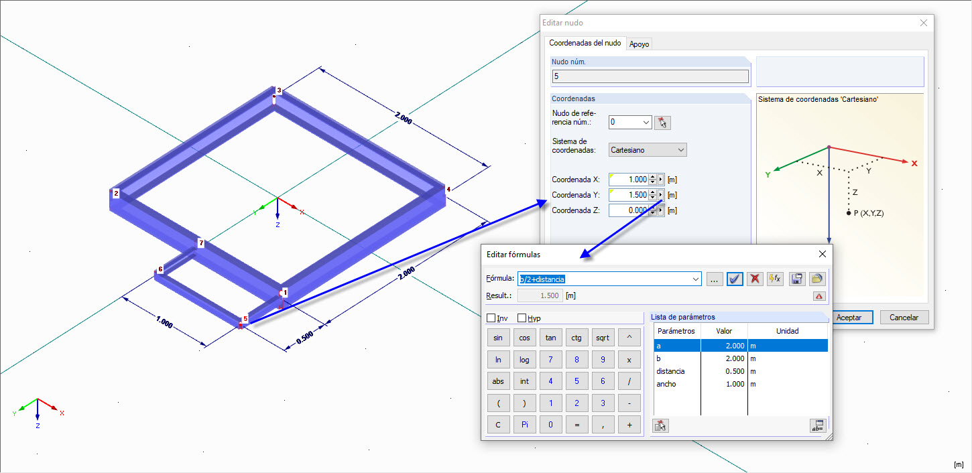Delete formula with the red X icon
The height and width of the screenshot is (473, 972).
[x=755, y=279]
